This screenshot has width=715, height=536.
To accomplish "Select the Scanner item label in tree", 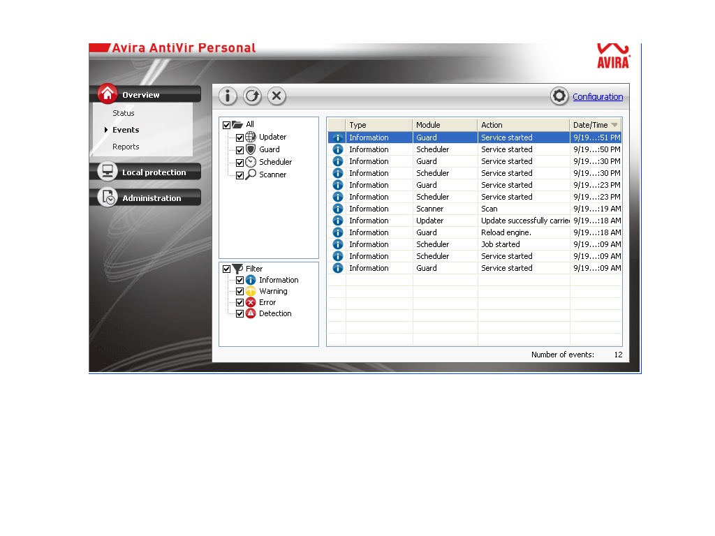I will (273, 174).
